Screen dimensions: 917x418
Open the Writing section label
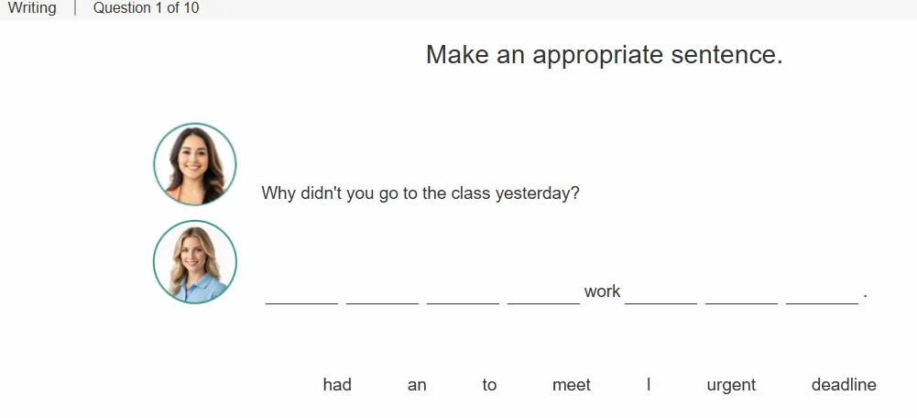[32, 8]
